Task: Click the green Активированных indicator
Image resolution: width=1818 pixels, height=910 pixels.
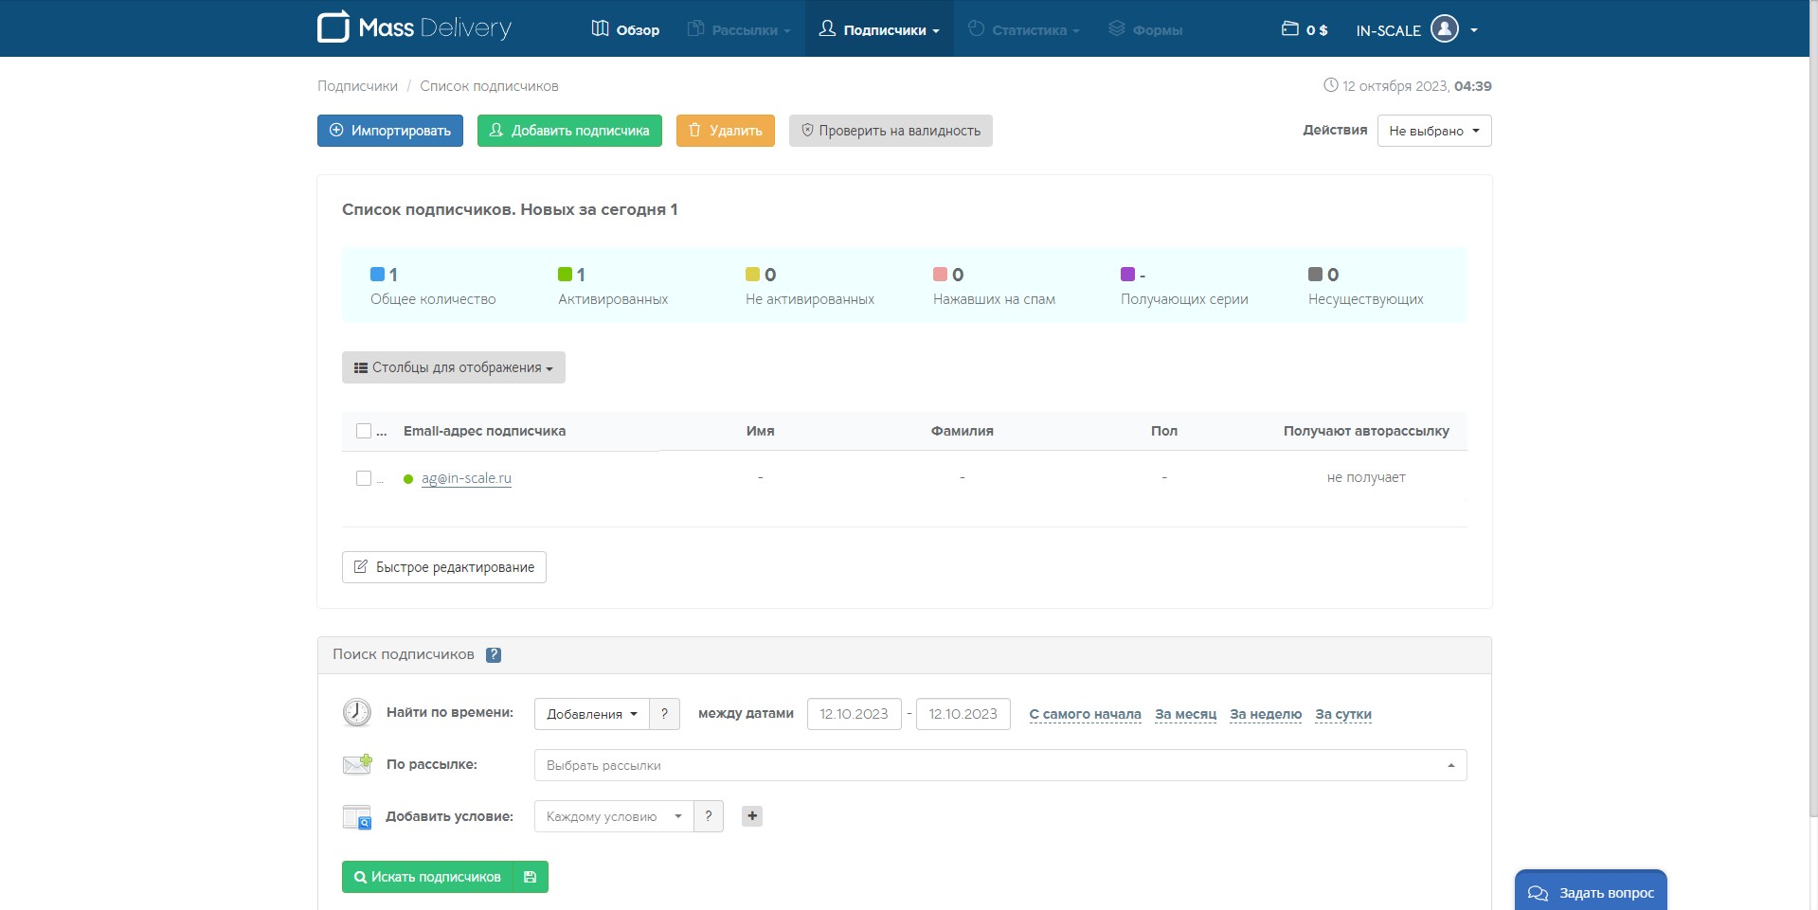Action: pyautogui.click(x=565, y=274)
